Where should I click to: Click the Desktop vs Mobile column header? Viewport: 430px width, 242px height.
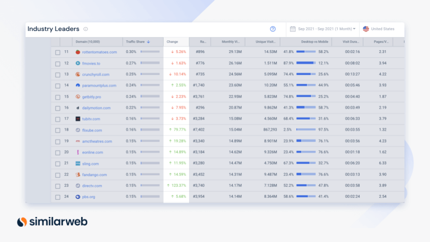(x=314, y=42)
